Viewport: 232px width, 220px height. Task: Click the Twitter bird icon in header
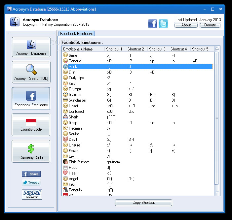tap(163, 24)
